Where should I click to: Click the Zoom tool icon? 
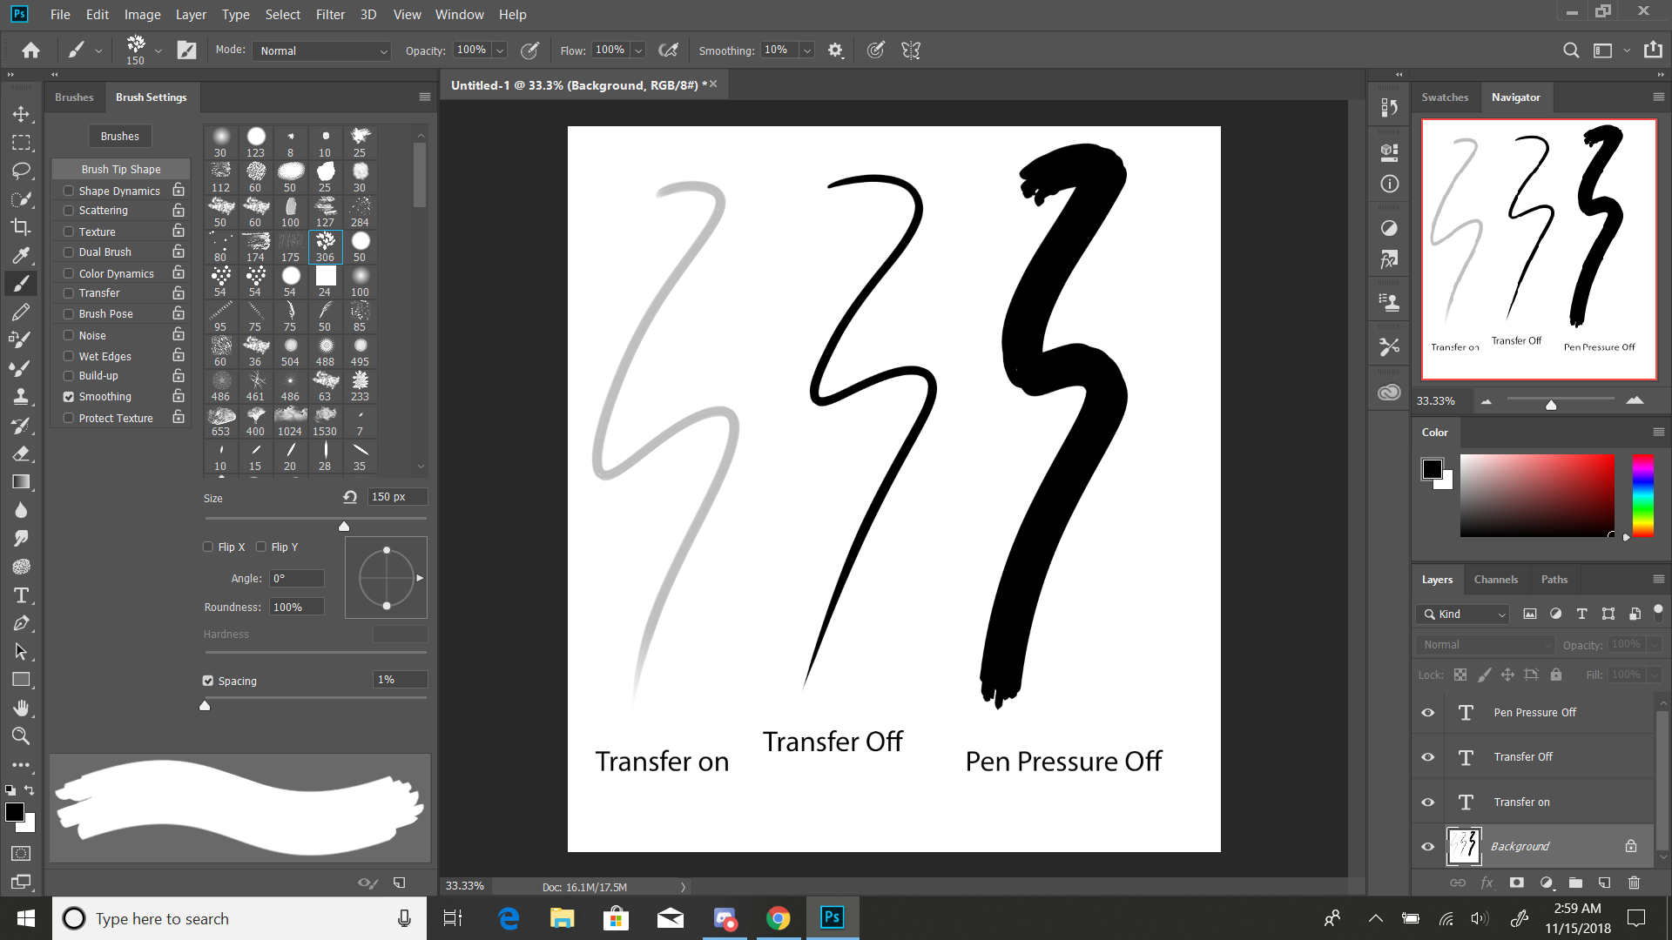21,735
